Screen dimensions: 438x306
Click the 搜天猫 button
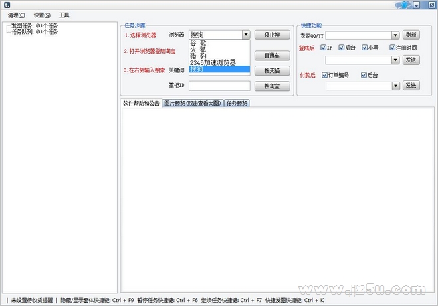273,70
